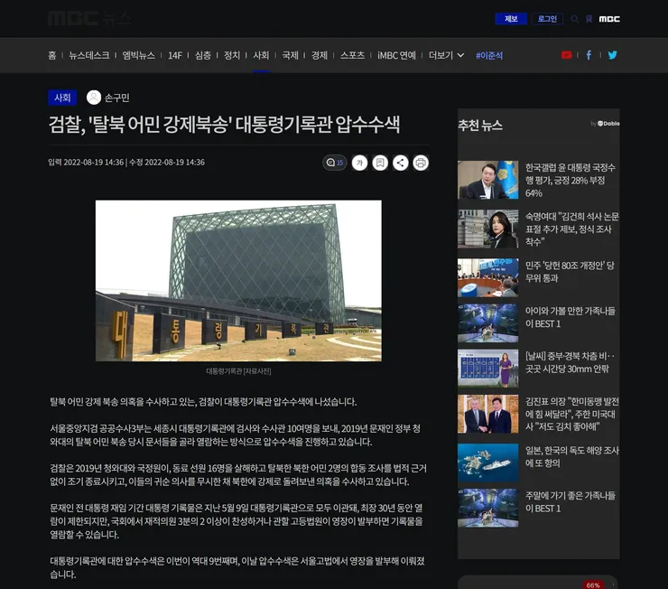Open headline 김진표 의장 한미동맹 발전

571,414
